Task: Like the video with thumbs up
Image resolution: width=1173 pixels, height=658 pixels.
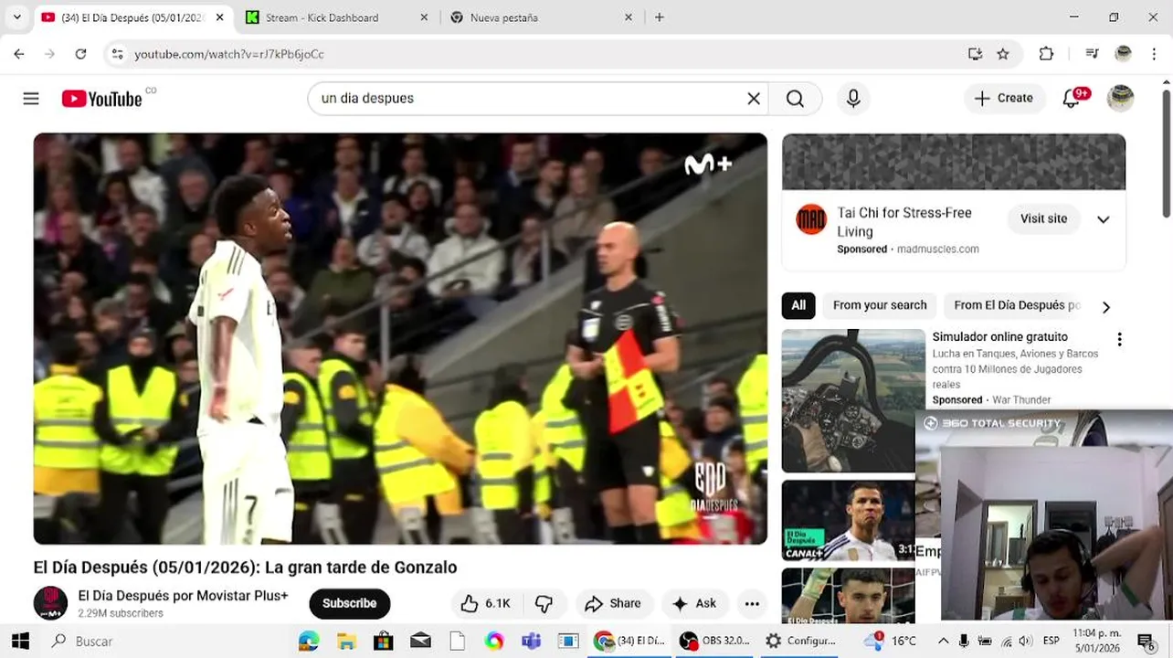Action: click(x=484, y=603)
